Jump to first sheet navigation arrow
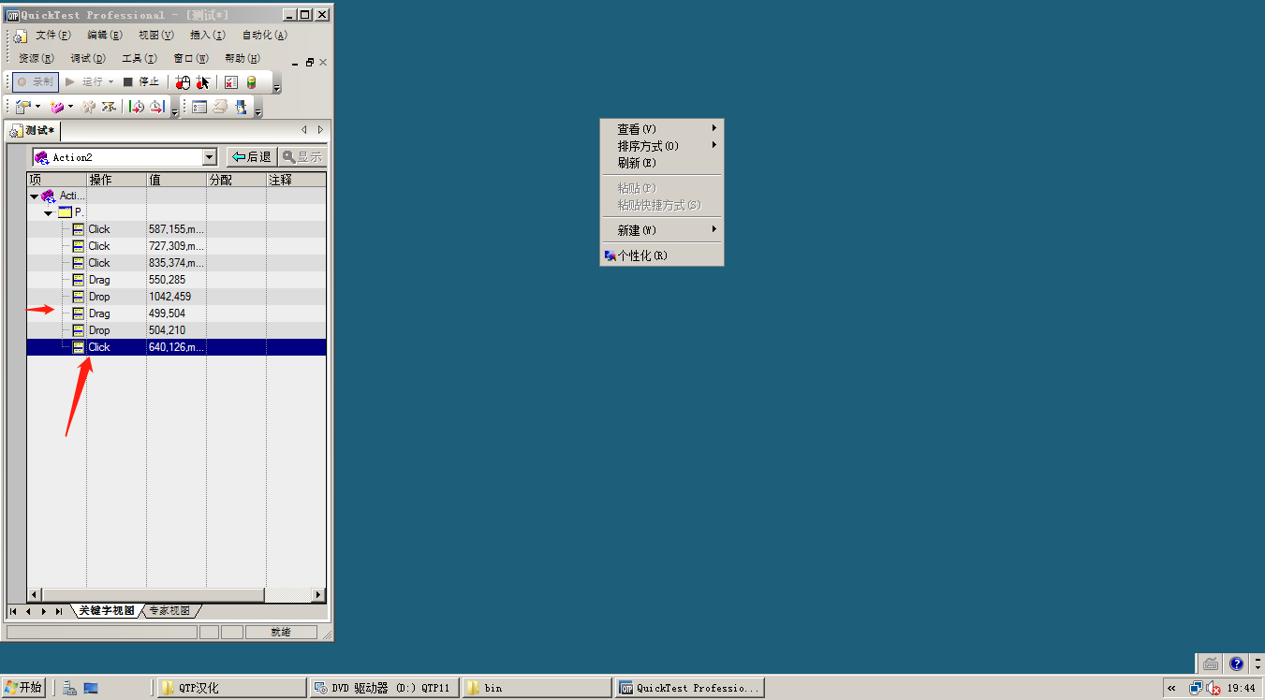The height and width of the screenshot is (700, 1265). 14,611
